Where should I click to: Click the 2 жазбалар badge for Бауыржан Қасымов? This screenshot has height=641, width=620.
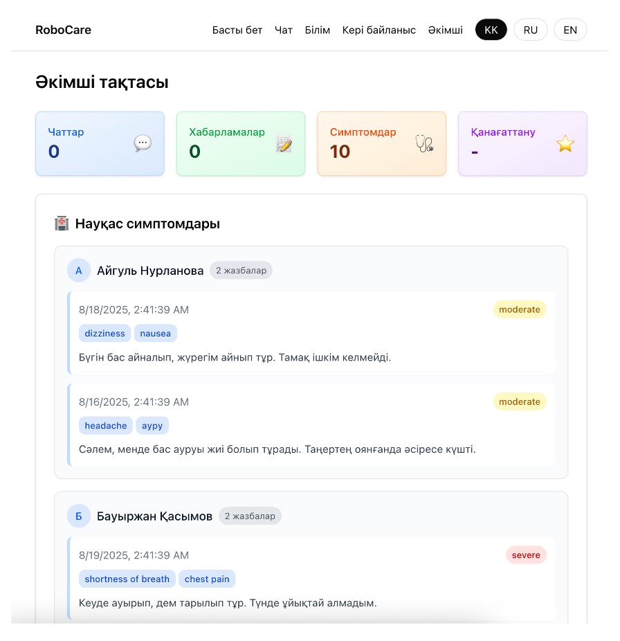point(250,516)
